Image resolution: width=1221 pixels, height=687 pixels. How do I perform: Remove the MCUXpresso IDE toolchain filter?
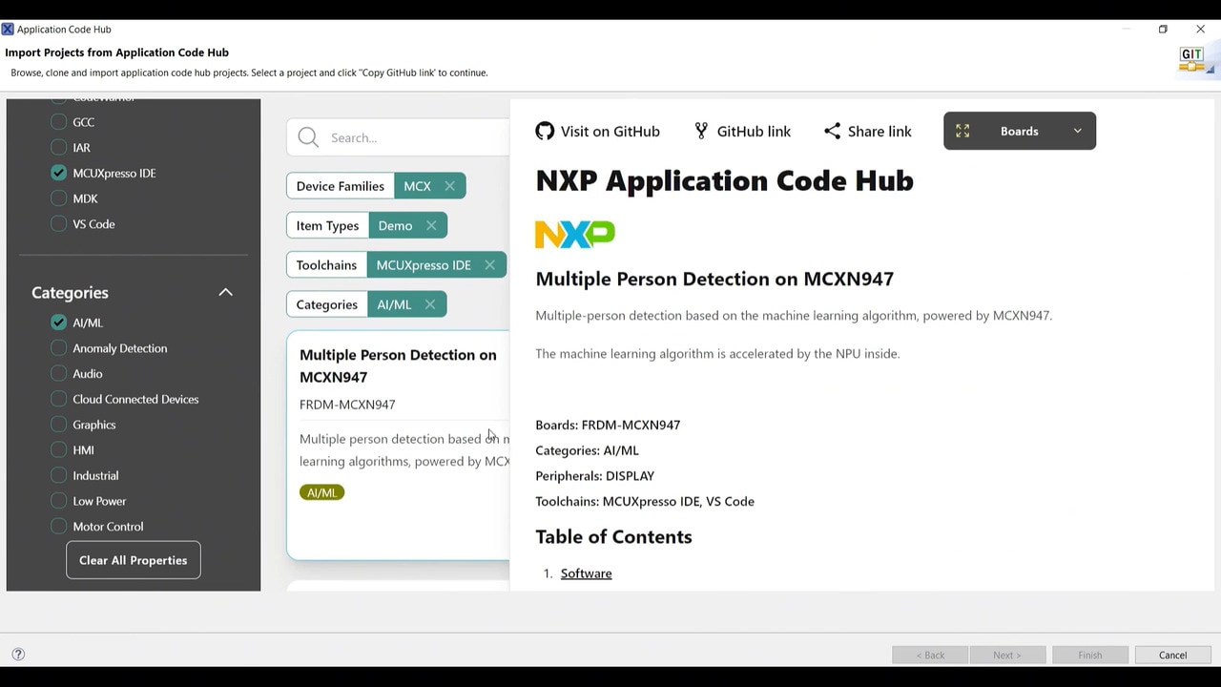489,265
